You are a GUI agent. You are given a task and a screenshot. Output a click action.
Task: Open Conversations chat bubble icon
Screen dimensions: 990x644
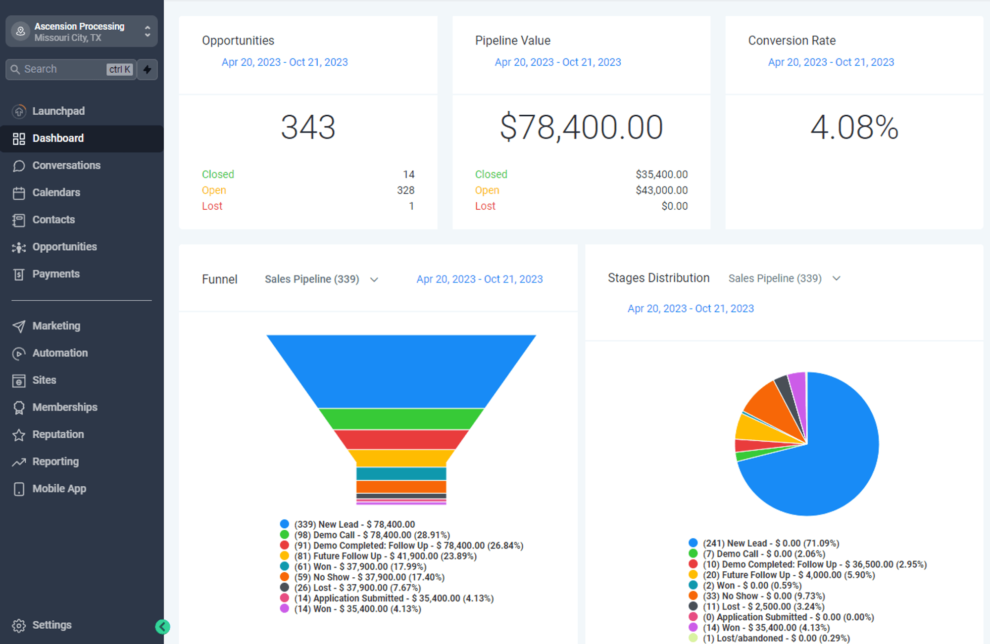coord(19,166)
